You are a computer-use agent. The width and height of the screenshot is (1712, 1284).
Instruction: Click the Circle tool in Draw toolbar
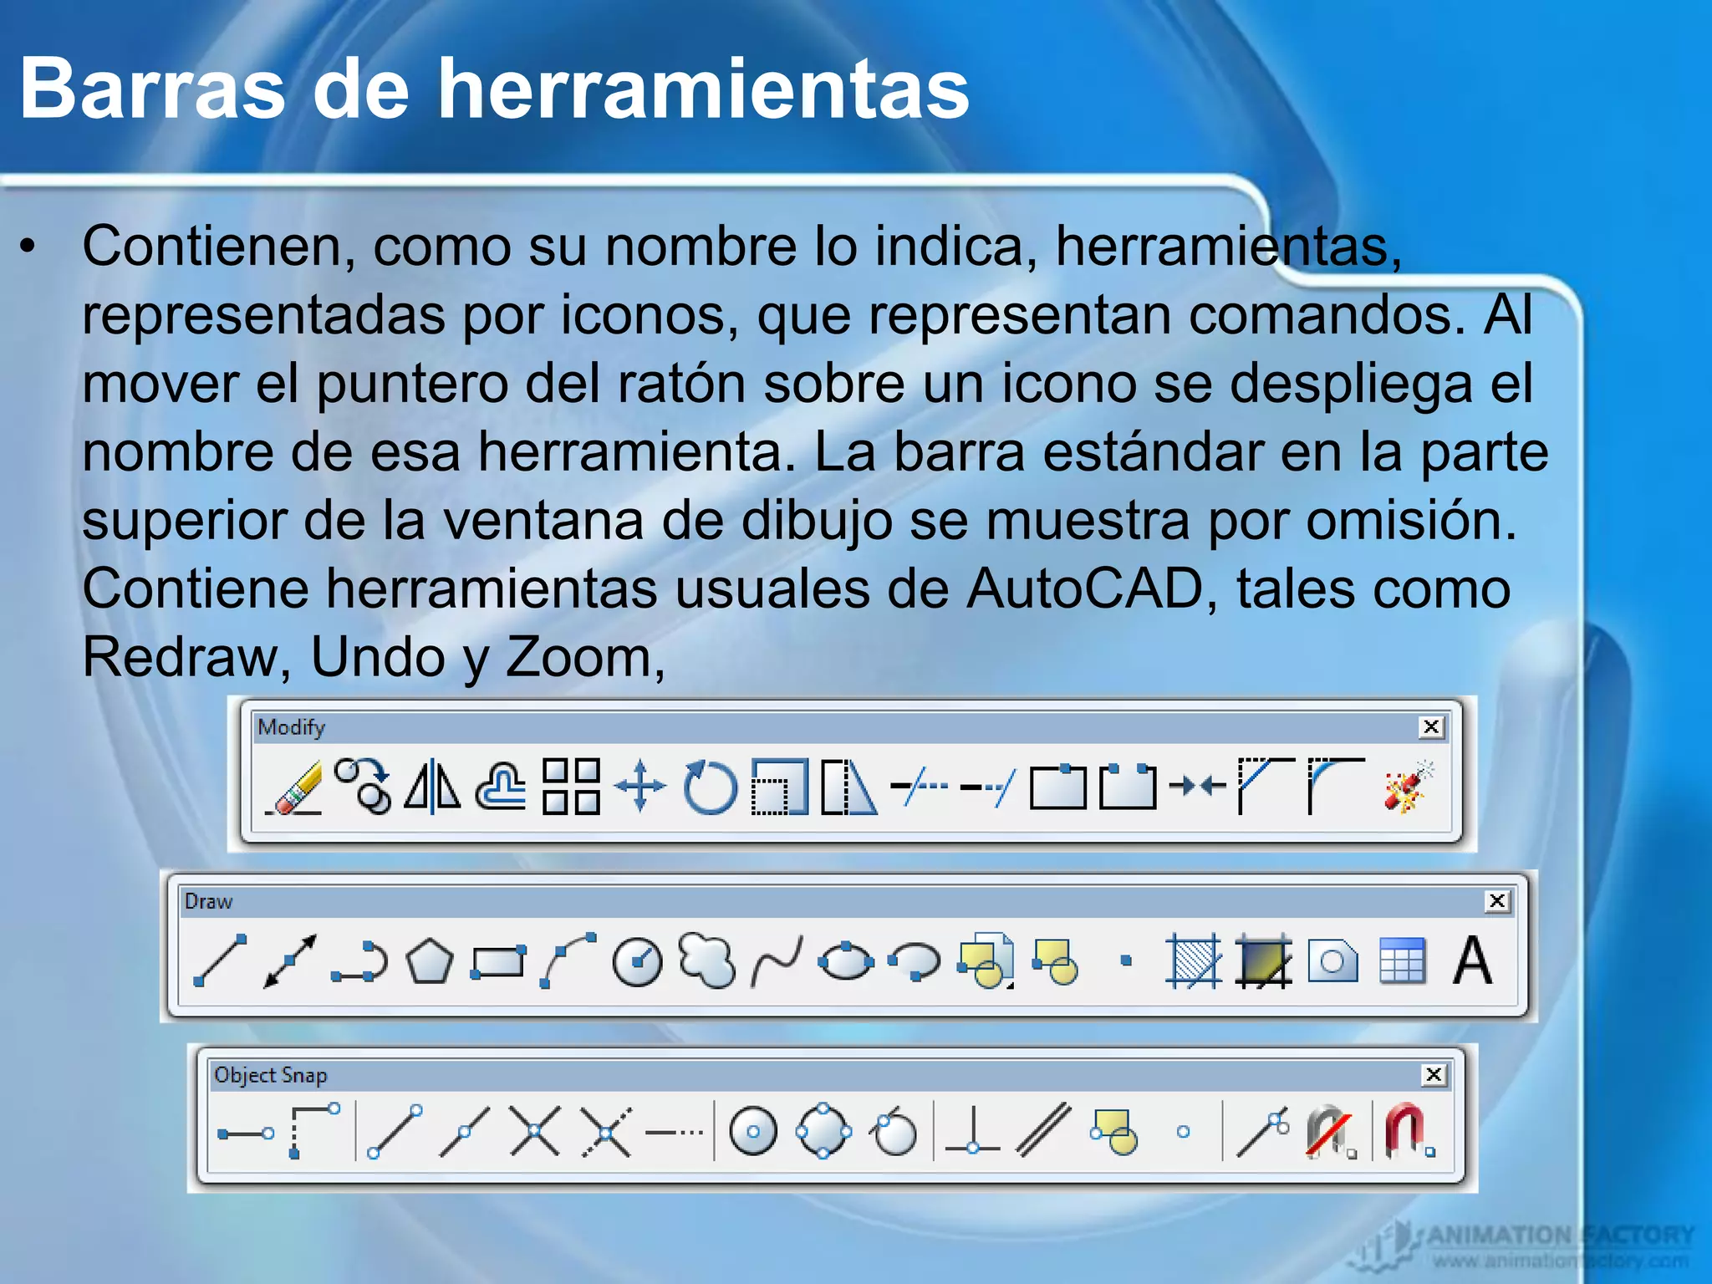pos(637,961)
